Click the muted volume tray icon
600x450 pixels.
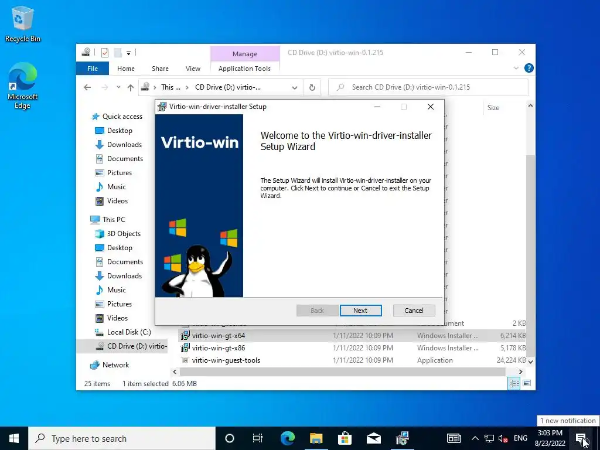click(x=503, y=438)
